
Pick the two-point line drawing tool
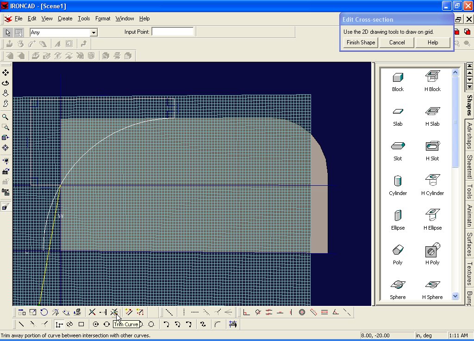(x=21, y=324)
